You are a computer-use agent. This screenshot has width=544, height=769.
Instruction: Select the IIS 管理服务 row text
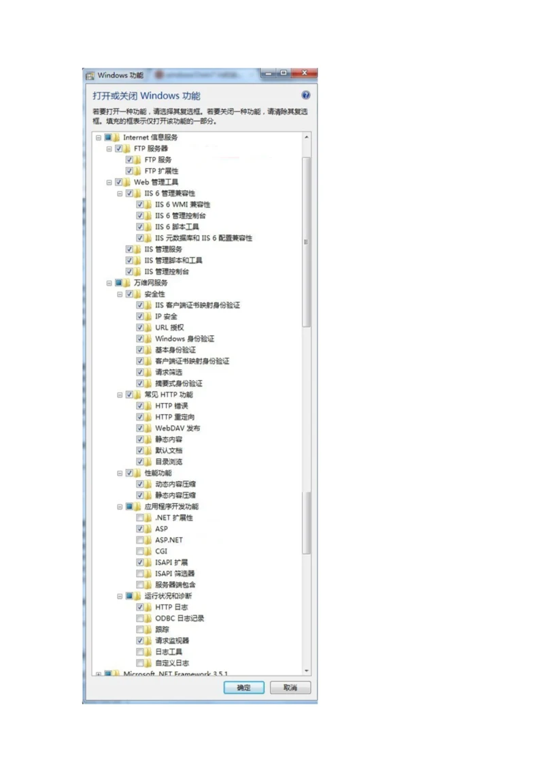tap(163, 249)
